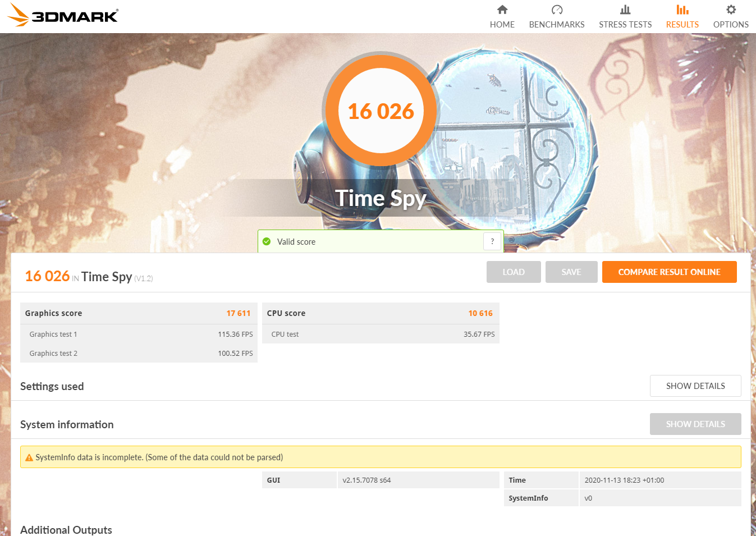This screenshot has height=536, width=756.
Task: Click the timestamp 2020-11-13 18:23 +01:00
Action: (x=624, y=480)
